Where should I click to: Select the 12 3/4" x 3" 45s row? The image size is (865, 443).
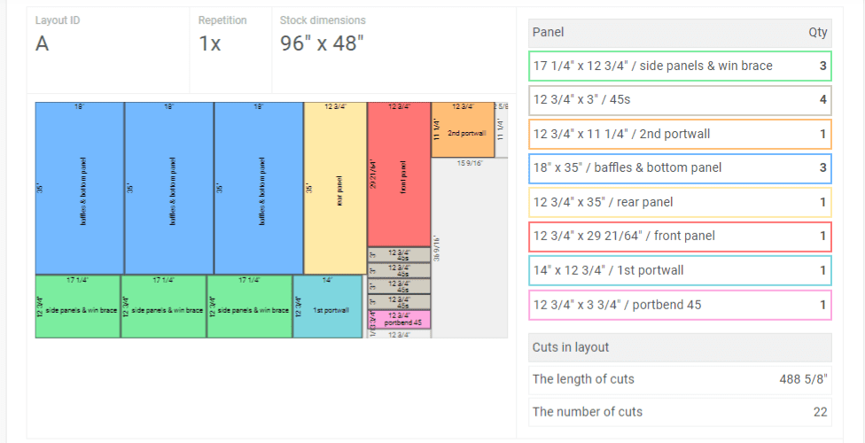pos(680,100)
